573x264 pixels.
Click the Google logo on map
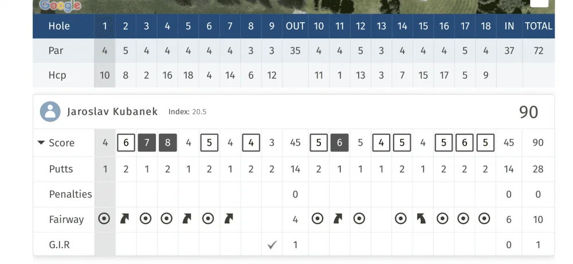point(60,5)
